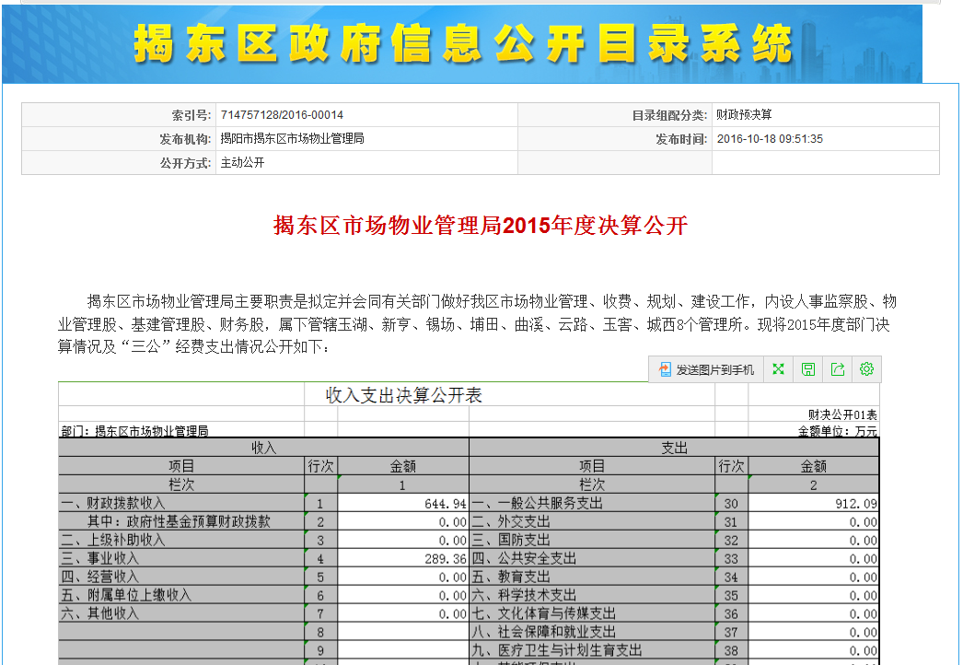
Task: Click the row 一、财政拨款收入
Action: click(113, 504)
